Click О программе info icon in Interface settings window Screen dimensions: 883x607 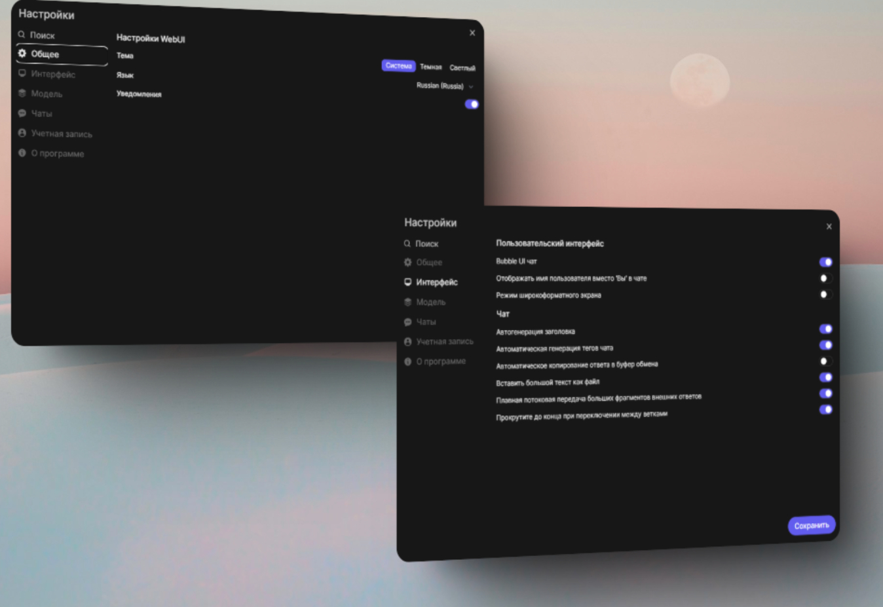[x=407, y=361]
